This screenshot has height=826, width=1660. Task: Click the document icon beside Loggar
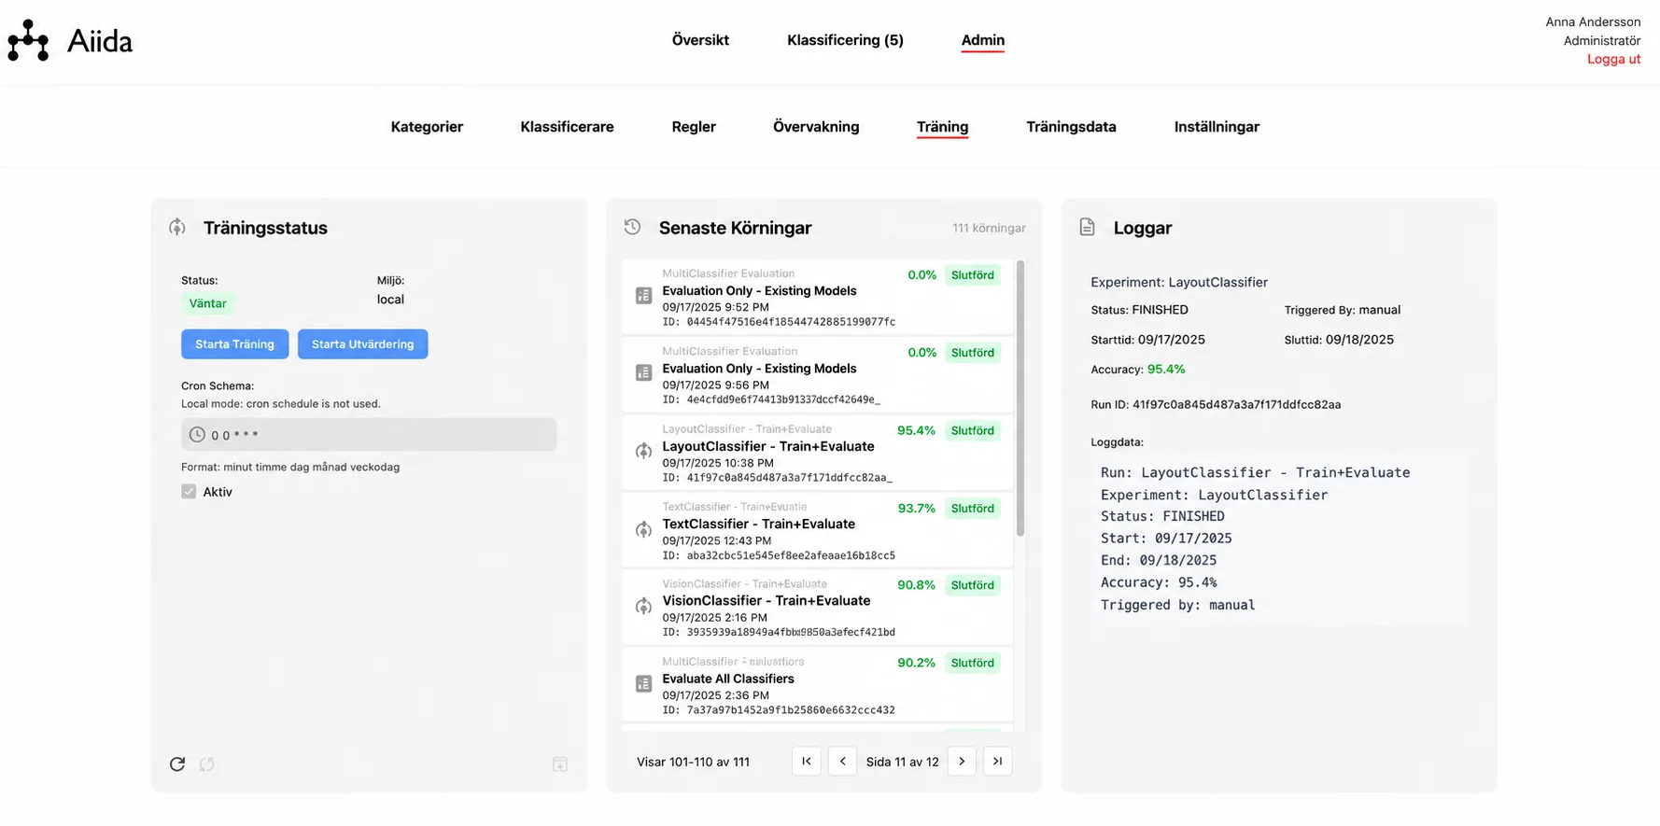tap(1087, 227)
